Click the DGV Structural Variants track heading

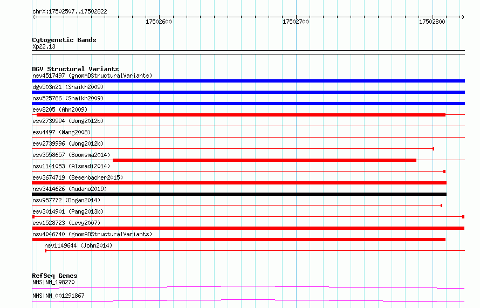(x=76, y=69)
